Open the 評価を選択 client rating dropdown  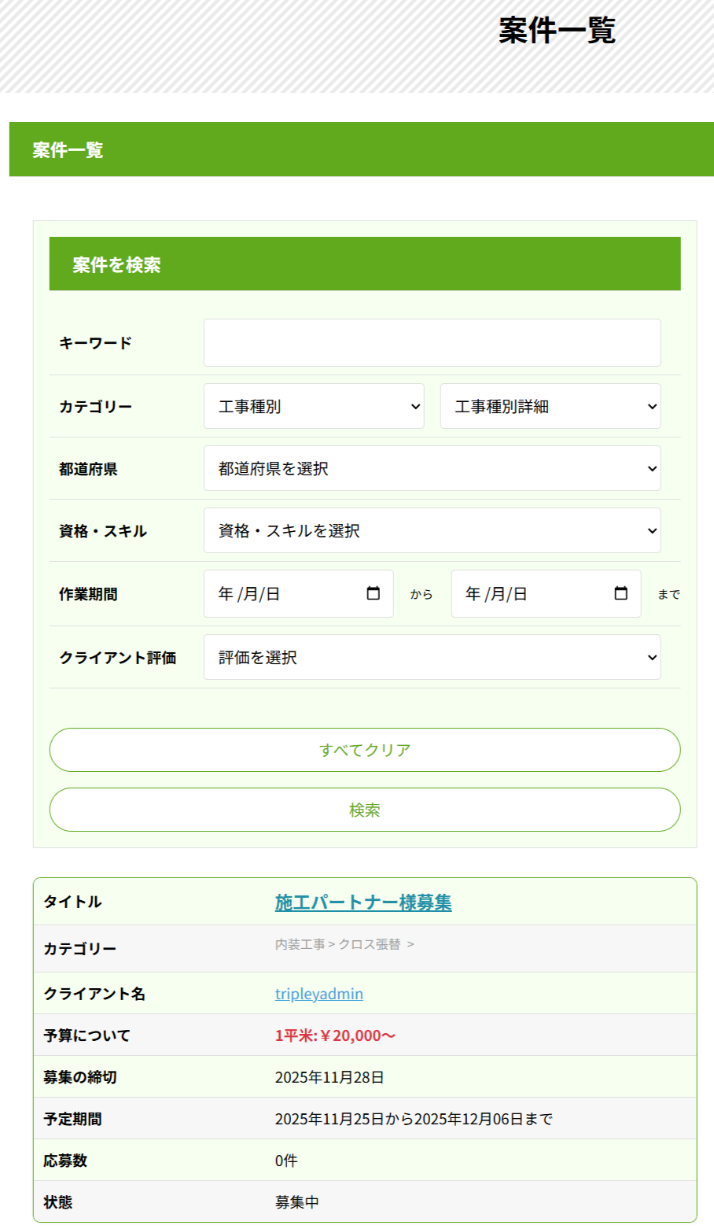tap(432, 657)
